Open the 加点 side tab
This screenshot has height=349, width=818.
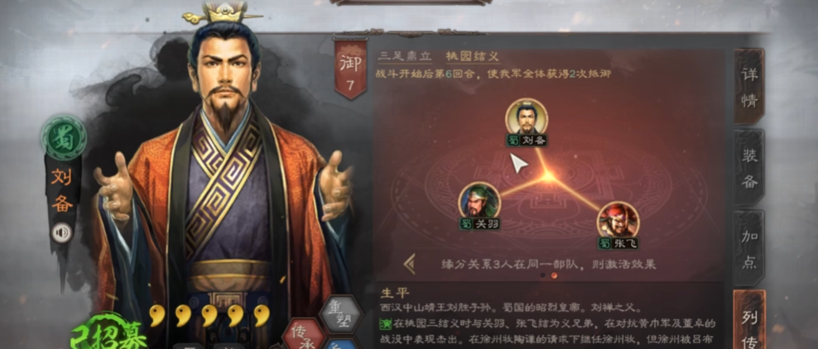tap(749, 248)
